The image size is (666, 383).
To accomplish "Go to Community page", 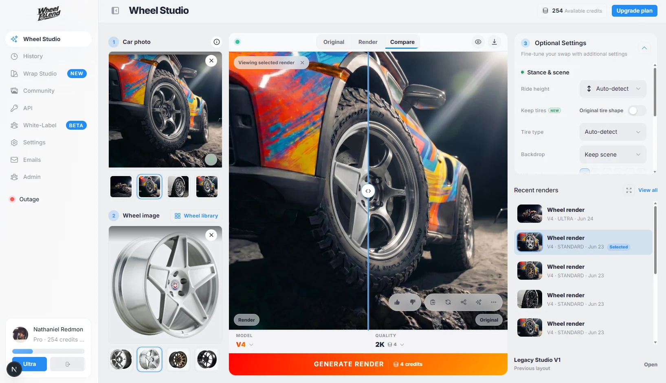I will (x=48, y=91).
